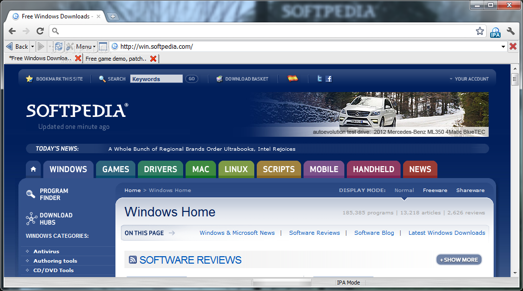This screenshot has height=291, width=523.
Task: Select the MOBILE category tab
Action: point(324,169)
